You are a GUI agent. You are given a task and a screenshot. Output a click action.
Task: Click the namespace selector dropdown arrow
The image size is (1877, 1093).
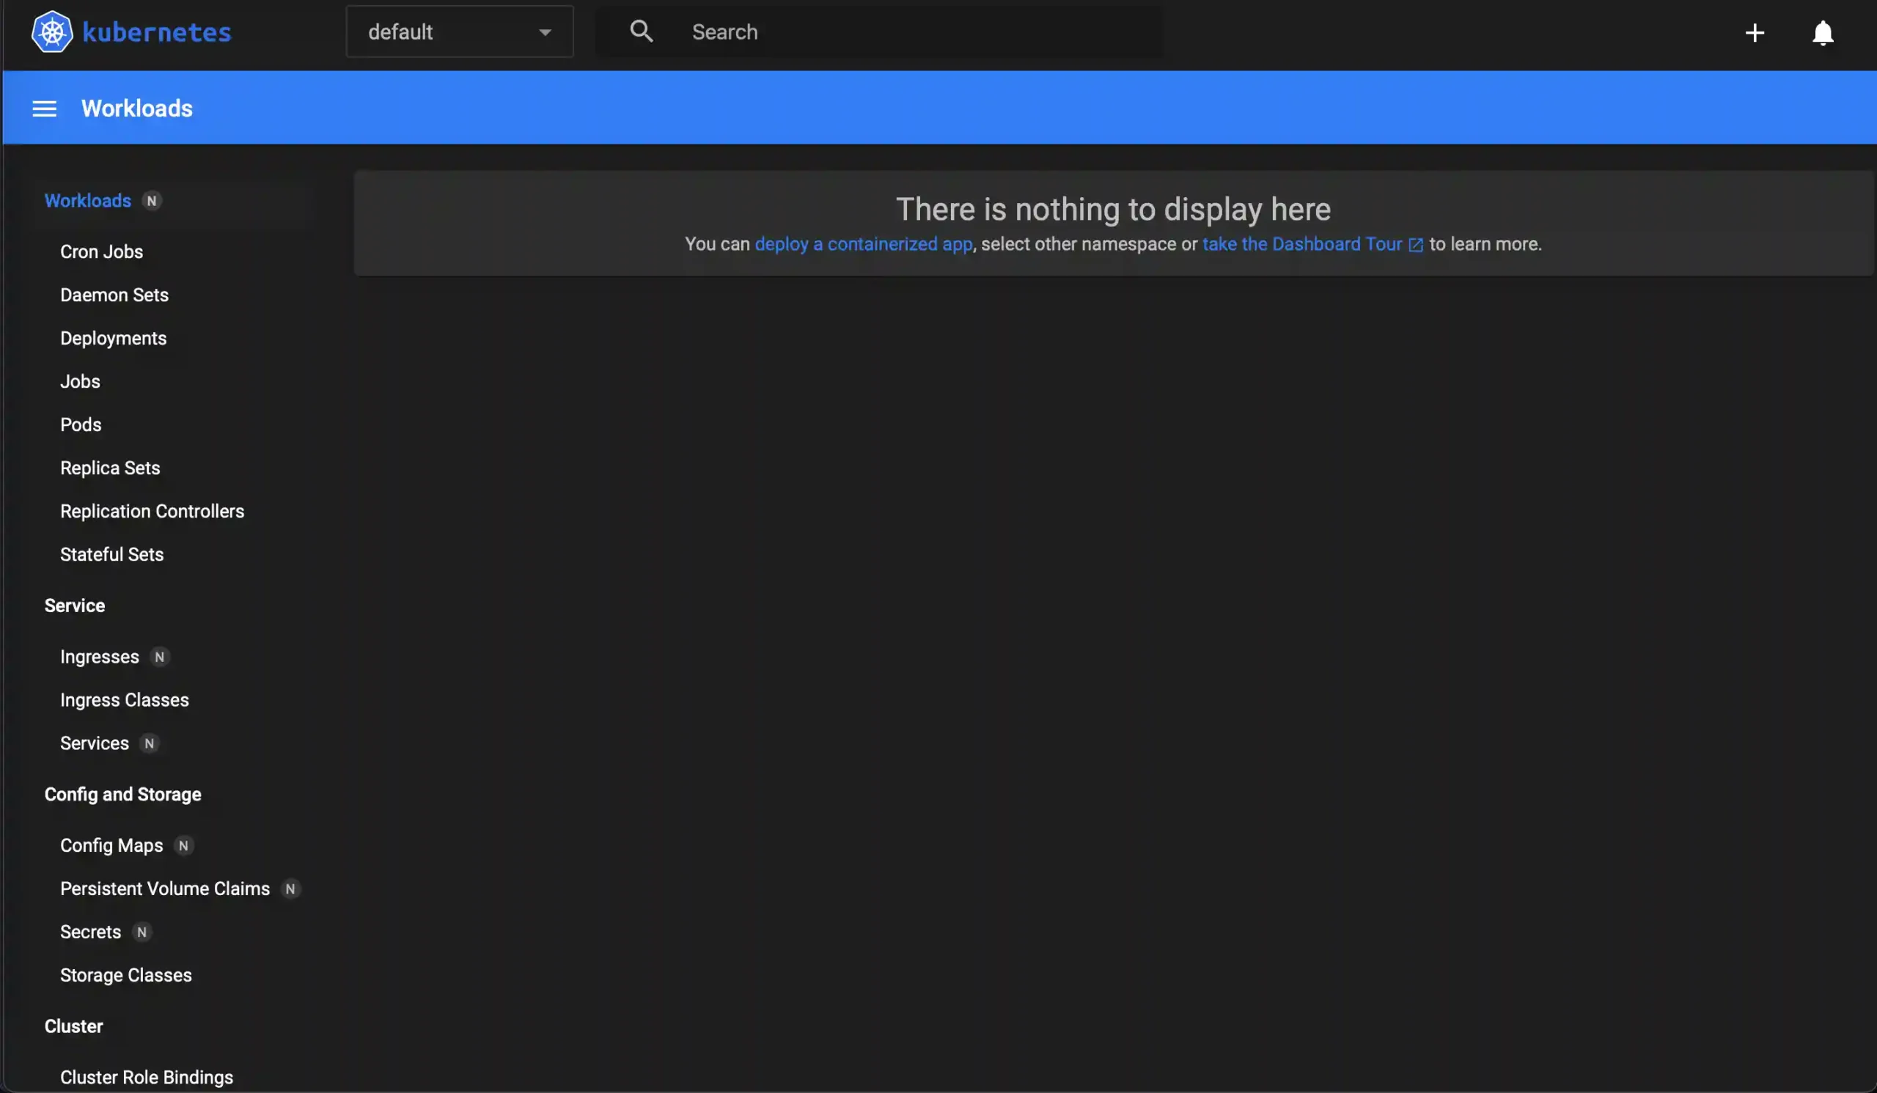(x=546, y=33)
